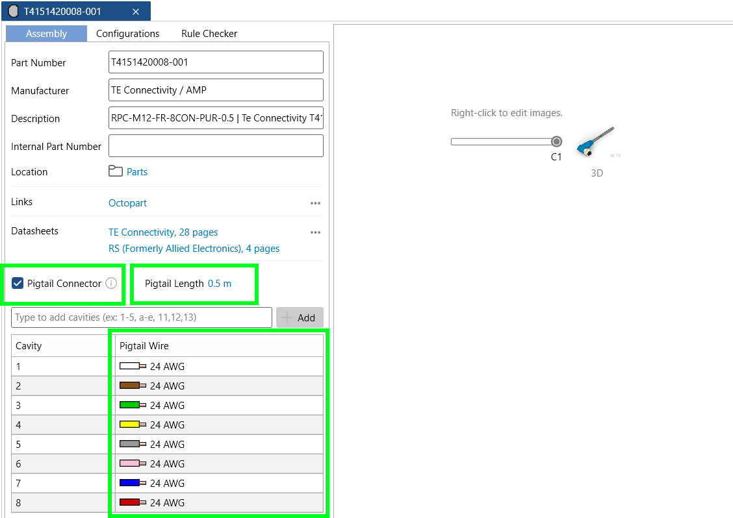This screenshot has height=518, width=733.
Task: Click the red wire swatch for cavity 8
Action: coord(133,502)
